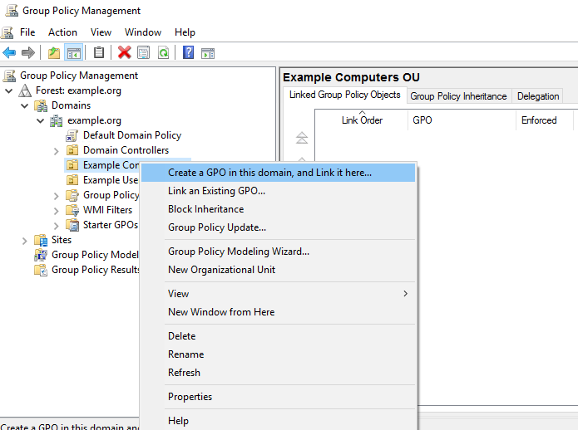Expand the Domain Controllers tree node
The width and height of the screenshot is (578, 430).
coord(56,150)
